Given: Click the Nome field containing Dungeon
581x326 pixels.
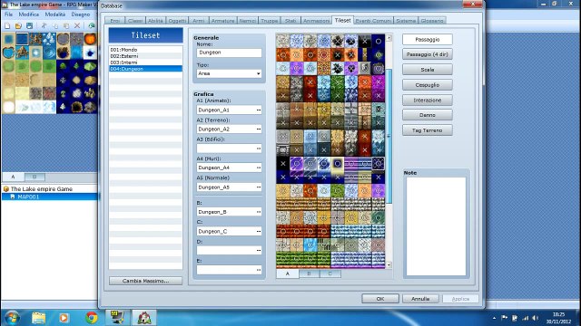Looking at the screenshot, I should pos(229,53).
